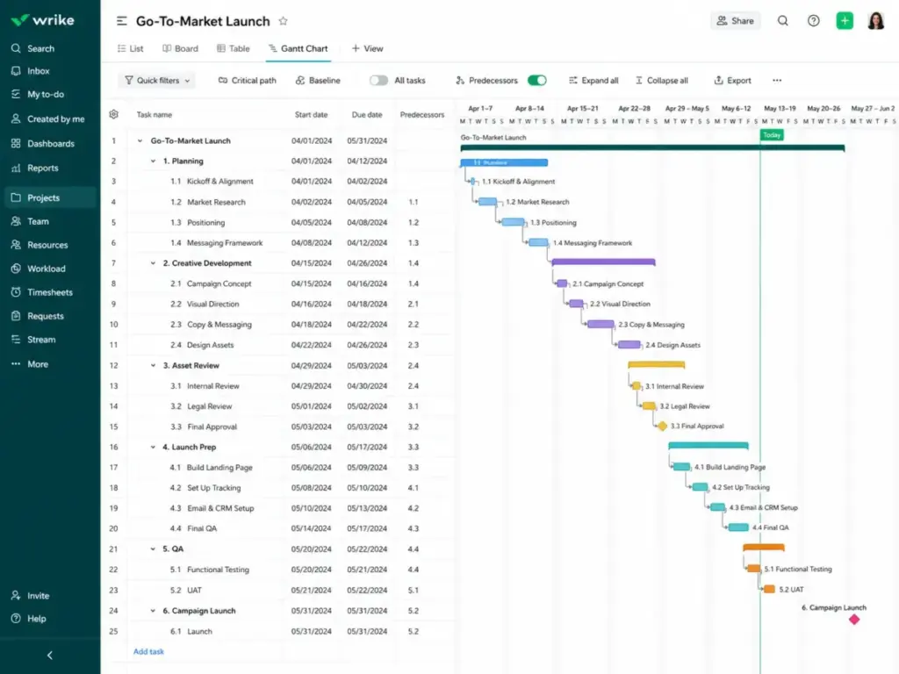Collapse the 5. QA group
899x674 pixels.
153,549
